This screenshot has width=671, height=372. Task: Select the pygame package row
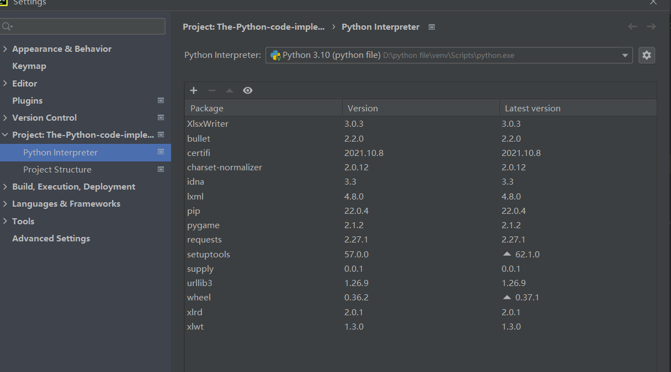(203, 225)
